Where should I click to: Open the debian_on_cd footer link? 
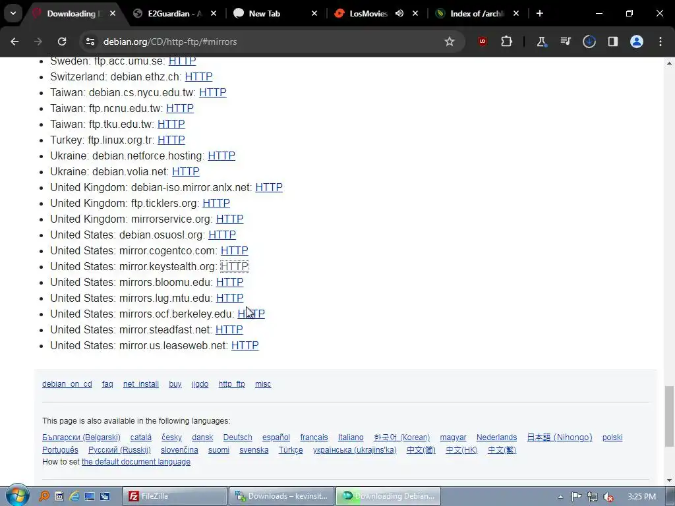tap(67, 384)
